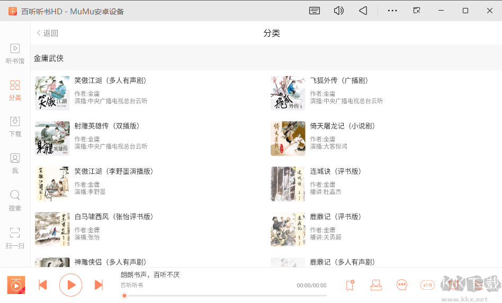Viewport: 502px width, 303px height.
Task: Open 倚天屠龙记（小说剧） audiobook
Action: point(343,126)
